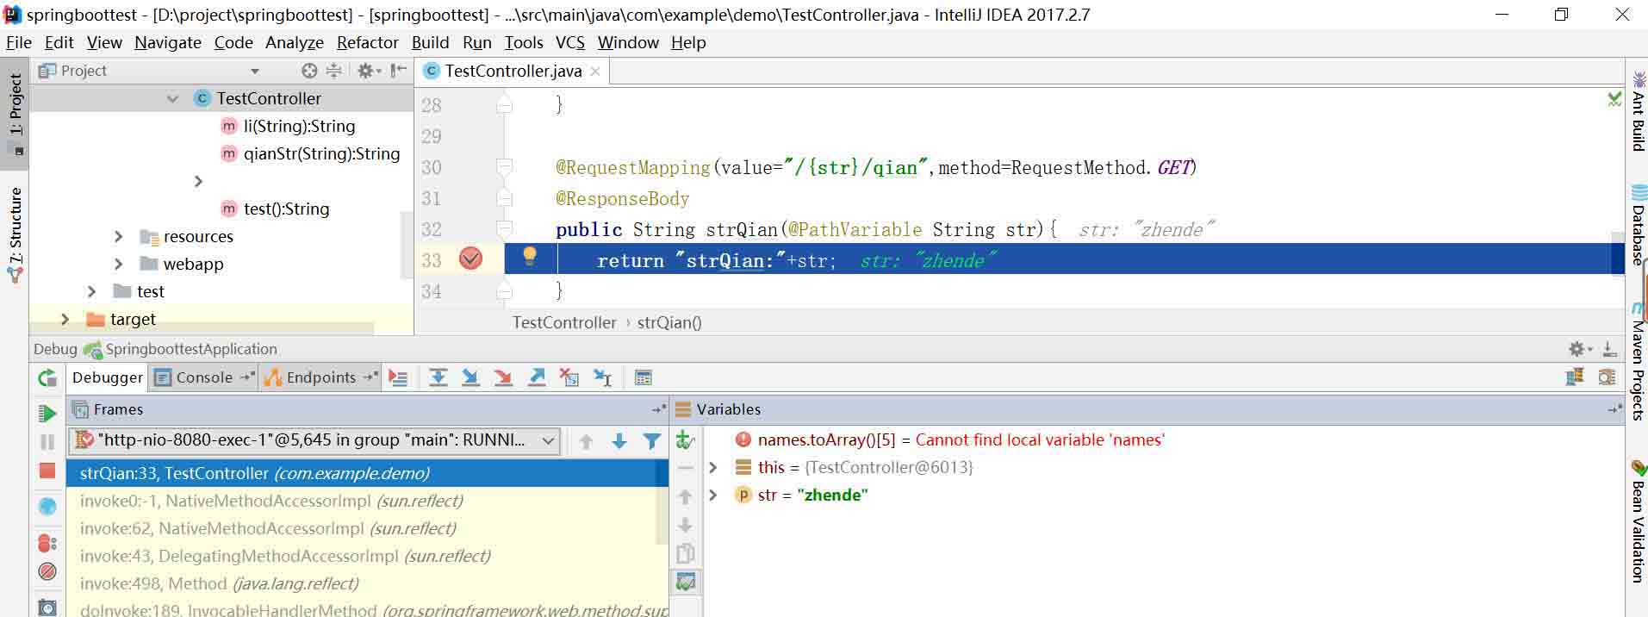1648x617 pixels.
Task: Open the Database side panel
Action: [1638, 226]
